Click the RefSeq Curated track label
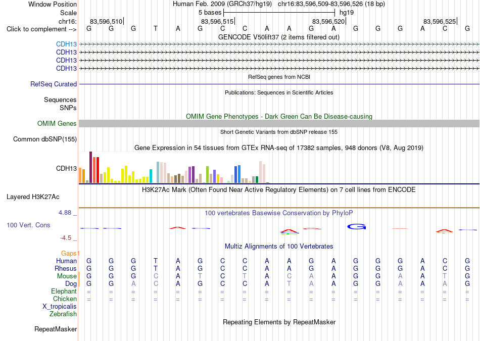 tap(54, 84)
